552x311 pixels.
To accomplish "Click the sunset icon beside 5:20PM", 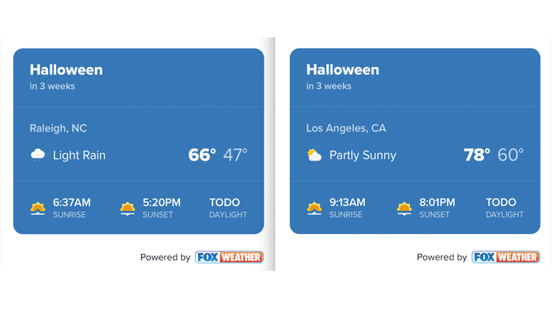I will 127,208.
